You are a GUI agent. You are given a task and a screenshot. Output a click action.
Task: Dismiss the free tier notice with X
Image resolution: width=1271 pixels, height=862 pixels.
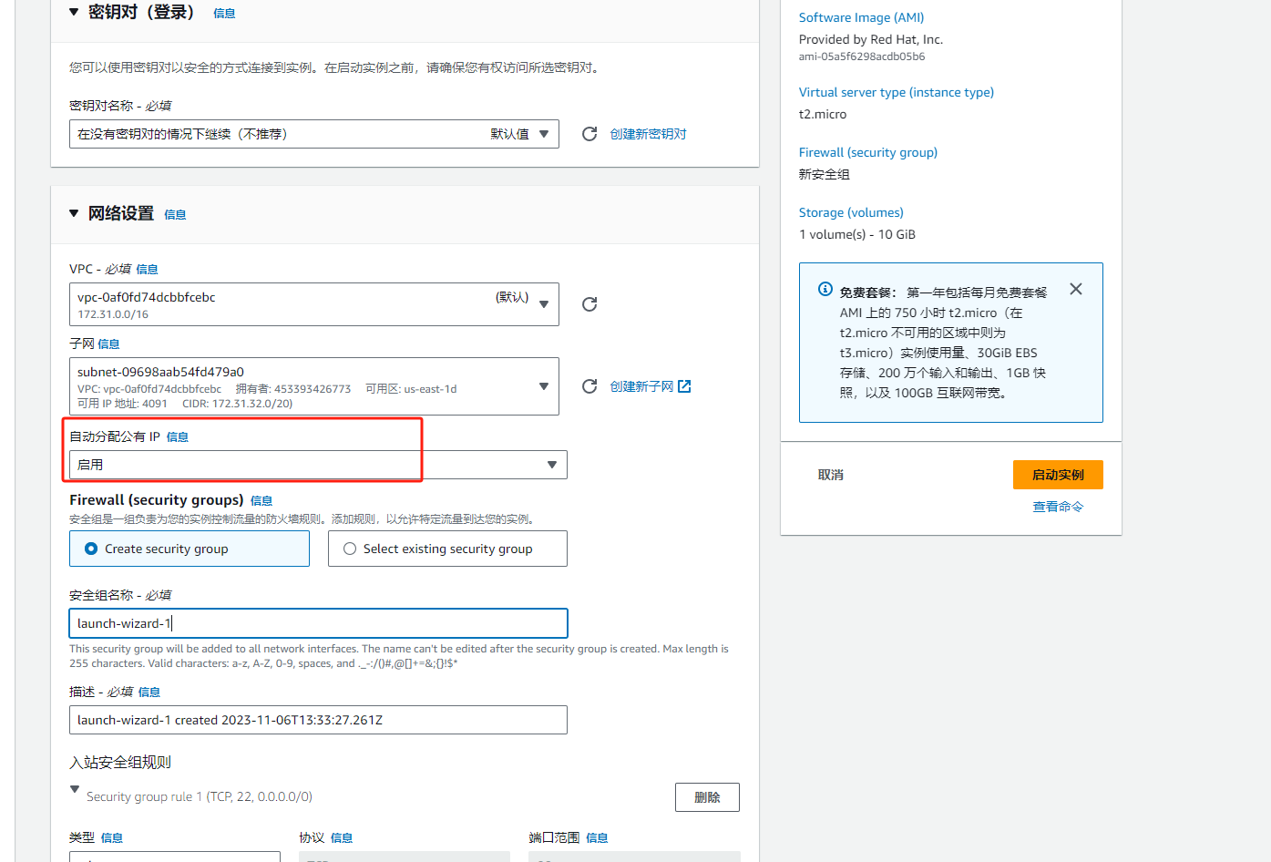pyautogui.click(x=1076, y=289)
